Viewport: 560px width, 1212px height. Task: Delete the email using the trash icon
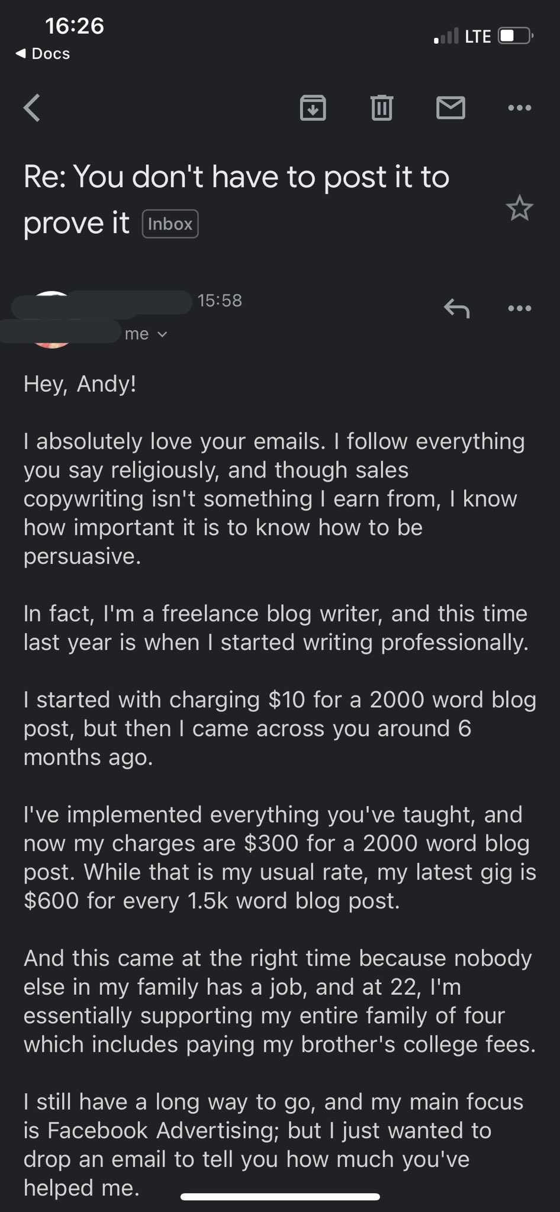382,108
